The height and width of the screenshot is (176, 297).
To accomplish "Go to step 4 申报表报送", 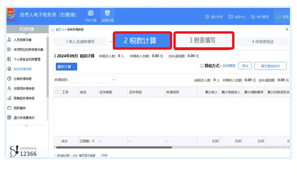I will pos(263,42).
